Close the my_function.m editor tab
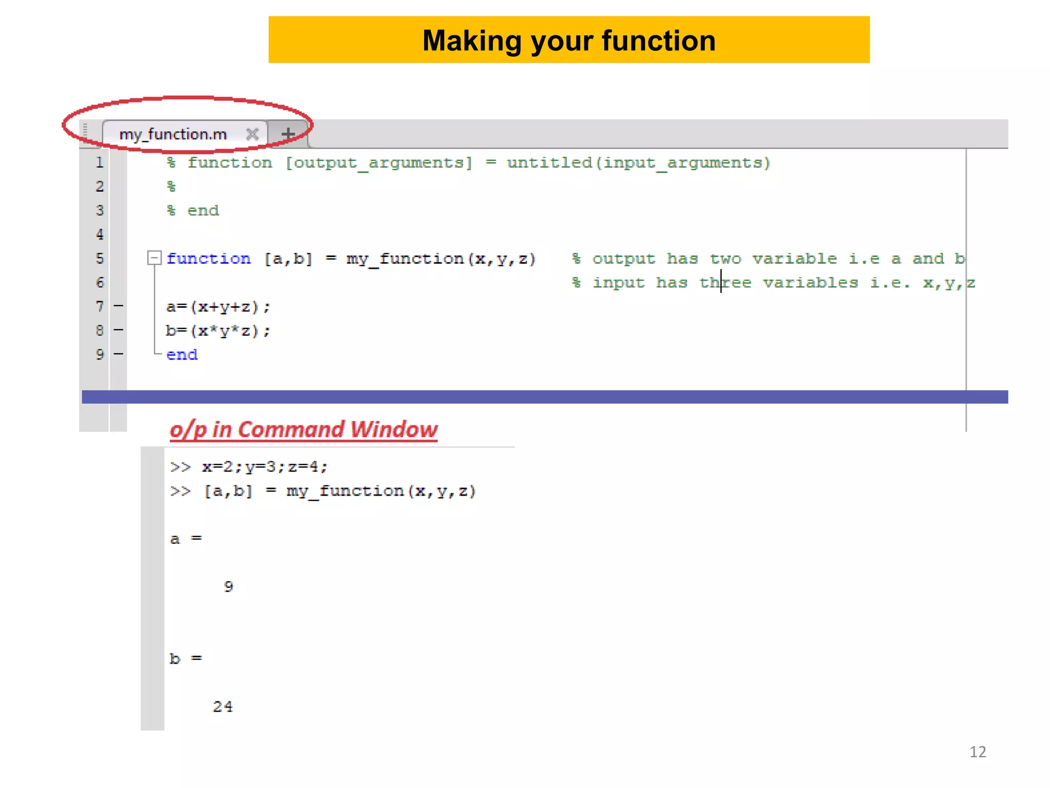 pos(252,134)
